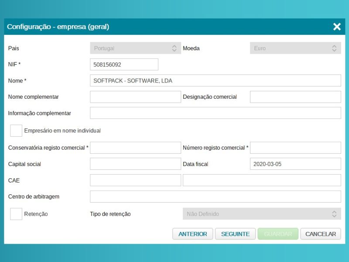Focus the Centro de arbitragem field
This screenshot has width=349, height=262.
click(215, 196)
